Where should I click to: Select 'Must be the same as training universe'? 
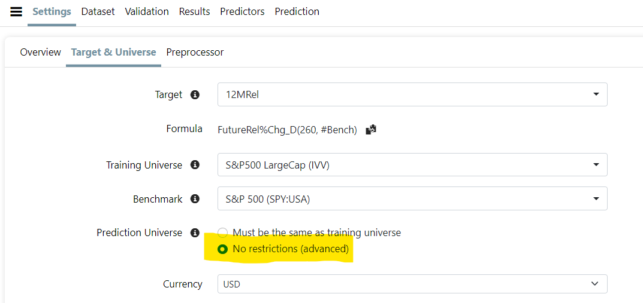pyautogui.click(x=223, y=232)
